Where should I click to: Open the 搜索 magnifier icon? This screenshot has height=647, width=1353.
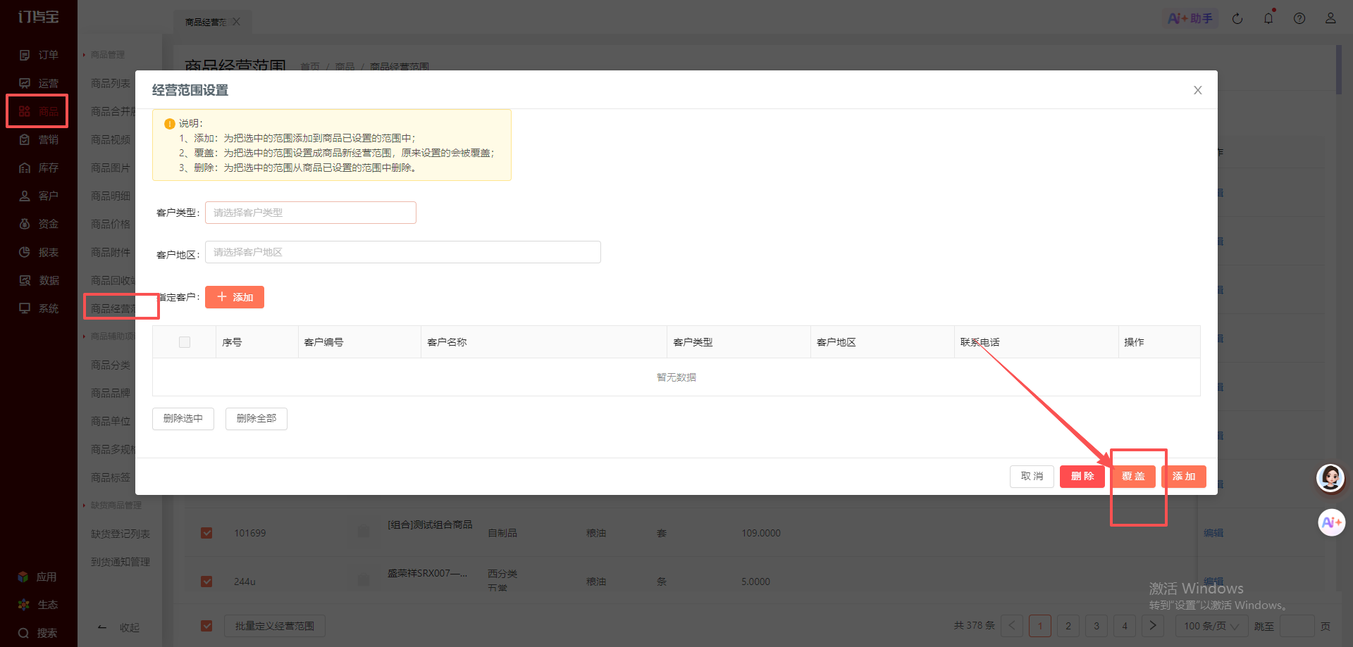click(x=23, y=633)
